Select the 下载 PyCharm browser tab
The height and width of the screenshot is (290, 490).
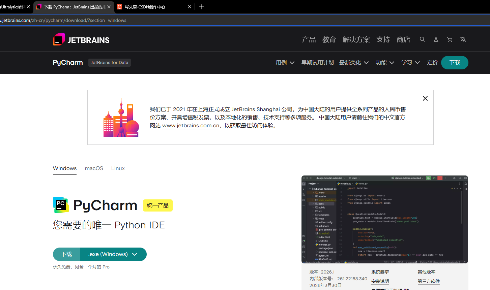[74, 7]
